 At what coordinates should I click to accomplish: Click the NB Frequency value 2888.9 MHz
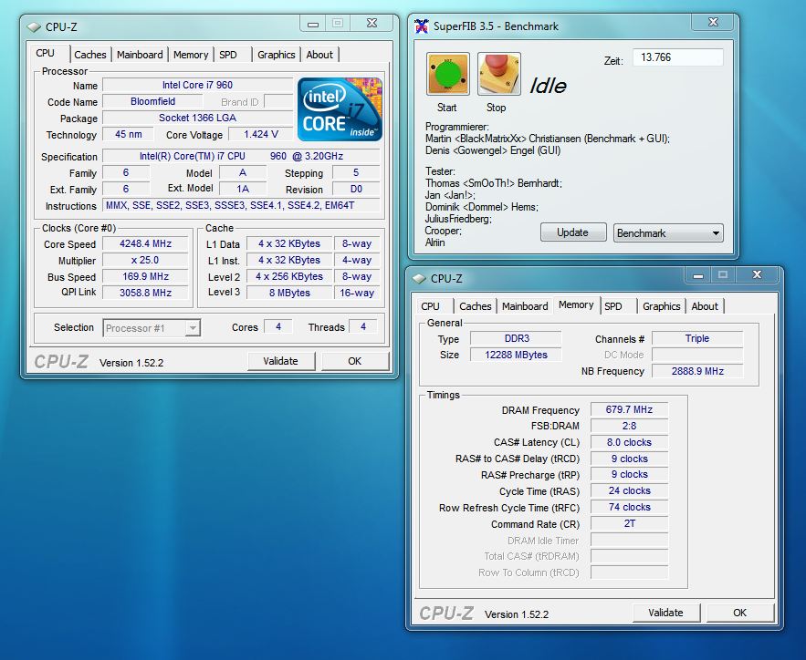(697, 371)
